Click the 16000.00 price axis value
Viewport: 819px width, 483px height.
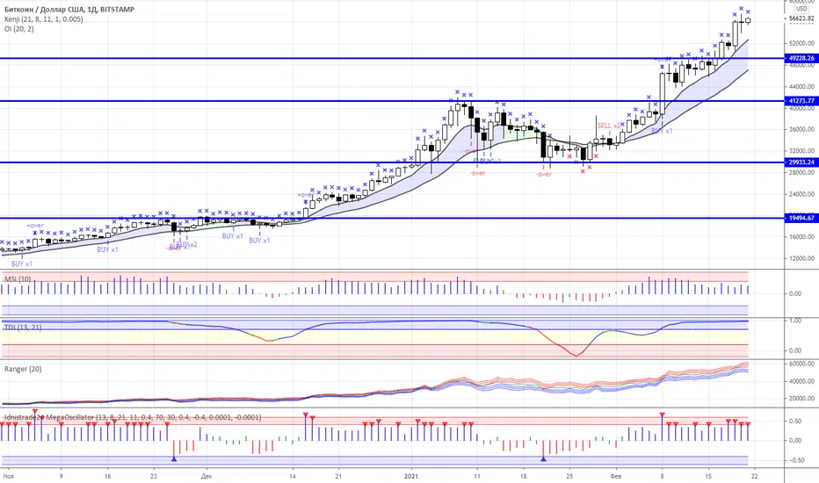coord(801,237)
